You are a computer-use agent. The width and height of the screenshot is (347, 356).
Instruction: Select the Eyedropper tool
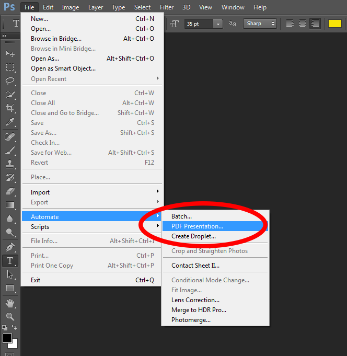(10, 122)
